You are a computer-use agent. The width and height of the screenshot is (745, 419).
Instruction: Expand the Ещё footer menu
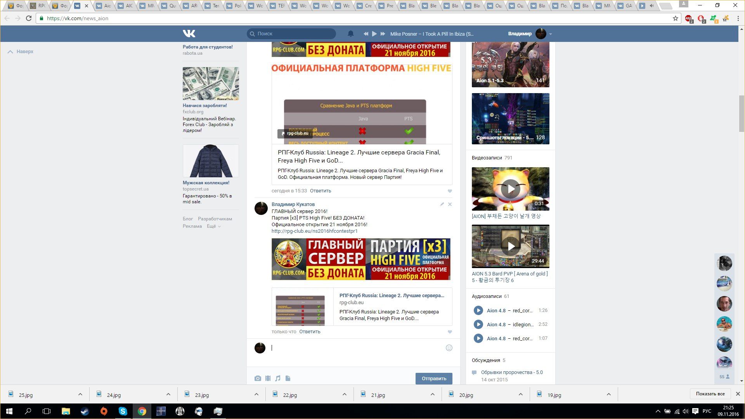214,226
